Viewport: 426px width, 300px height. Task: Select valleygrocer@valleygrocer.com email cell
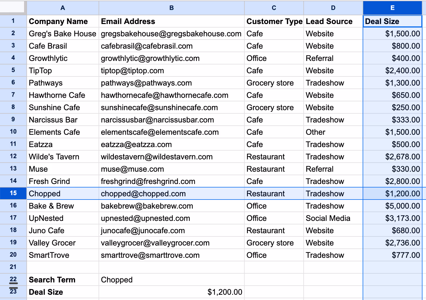click(172, 243)
